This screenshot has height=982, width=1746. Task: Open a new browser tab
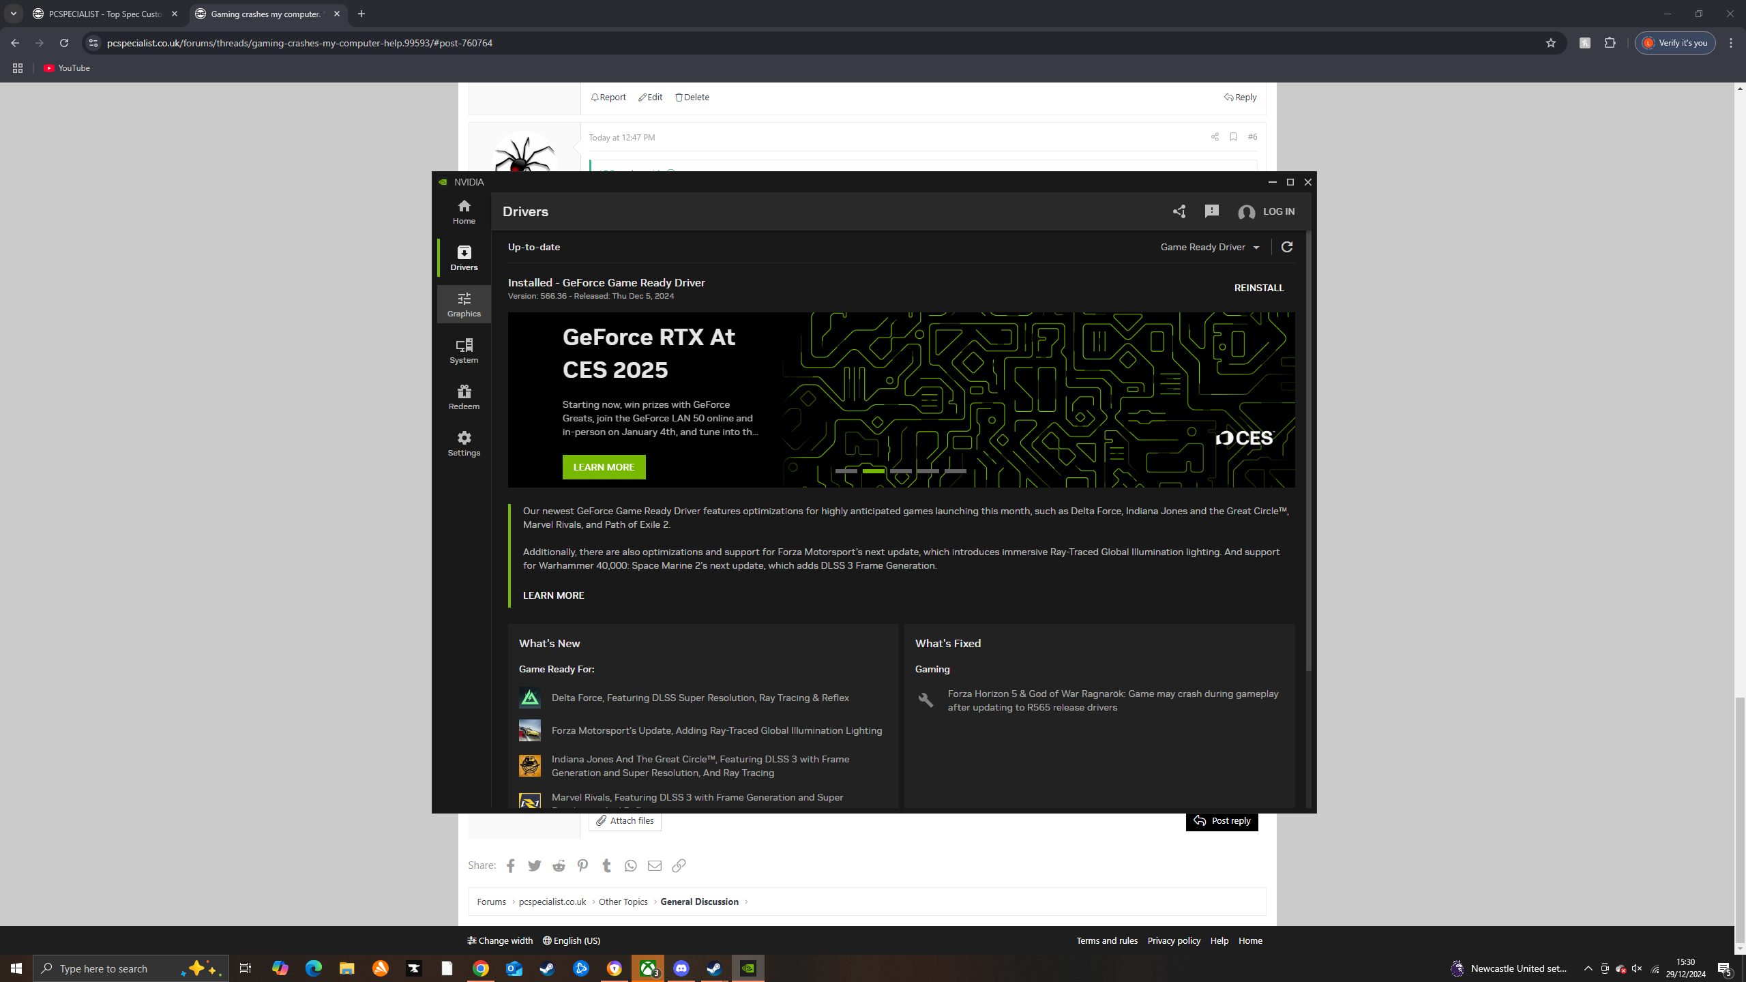click(361, 14)
